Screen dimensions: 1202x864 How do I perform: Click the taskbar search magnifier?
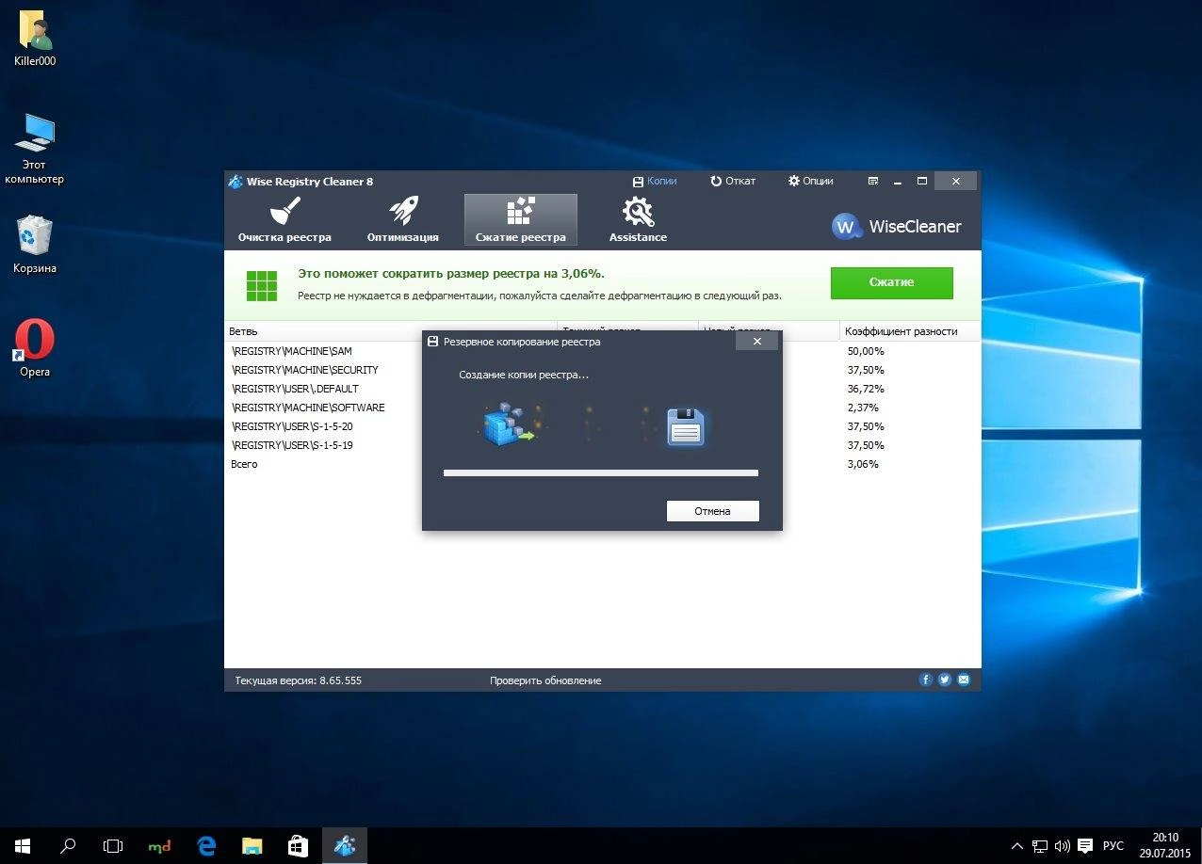point(68,846)
